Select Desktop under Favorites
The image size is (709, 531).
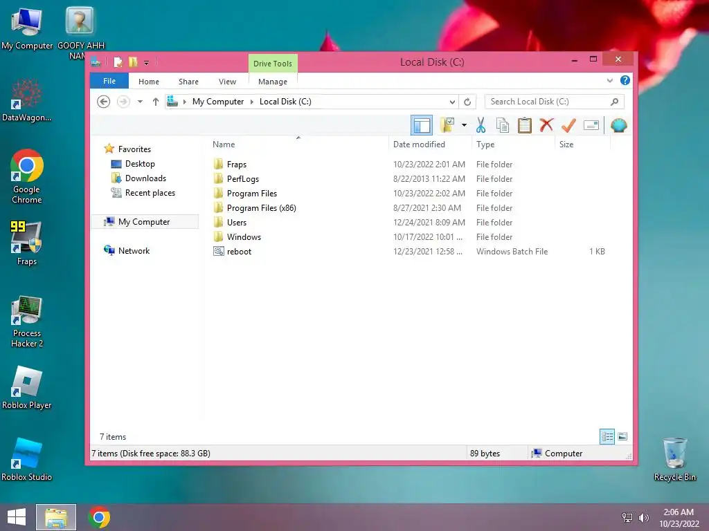[140, 163]
